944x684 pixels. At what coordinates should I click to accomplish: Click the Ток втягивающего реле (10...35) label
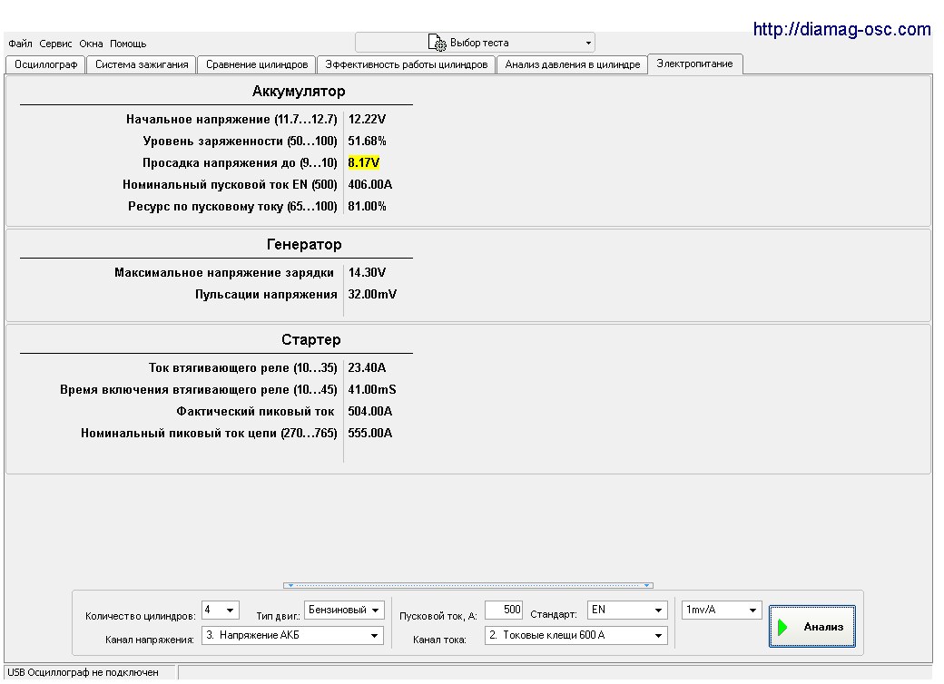tap(243, 367)
